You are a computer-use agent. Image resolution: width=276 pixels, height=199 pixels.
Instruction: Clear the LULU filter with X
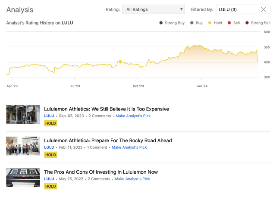tap(263, 9)
